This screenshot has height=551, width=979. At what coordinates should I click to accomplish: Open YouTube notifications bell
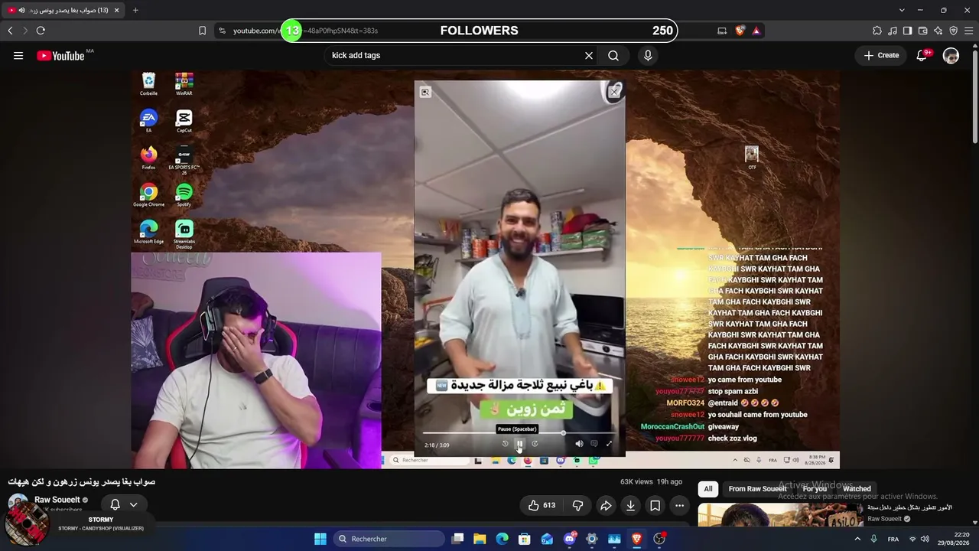922,55
